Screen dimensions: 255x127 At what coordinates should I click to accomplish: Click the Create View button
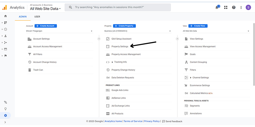[198, 26]
